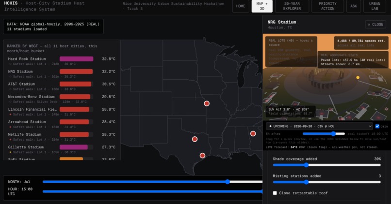Click the 4,488 / 89,781 spaces card
Viewport: 391px width, 204px height.
coord(361,43)
